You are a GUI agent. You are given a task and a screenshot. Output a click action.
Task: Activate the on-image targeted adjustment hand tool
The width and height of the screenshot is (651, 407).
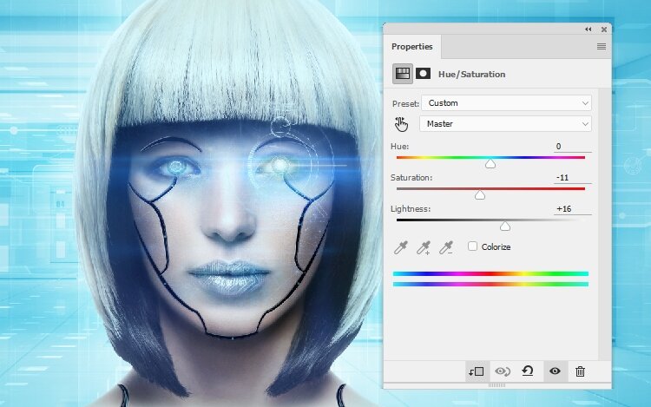(x=401, y=123)
